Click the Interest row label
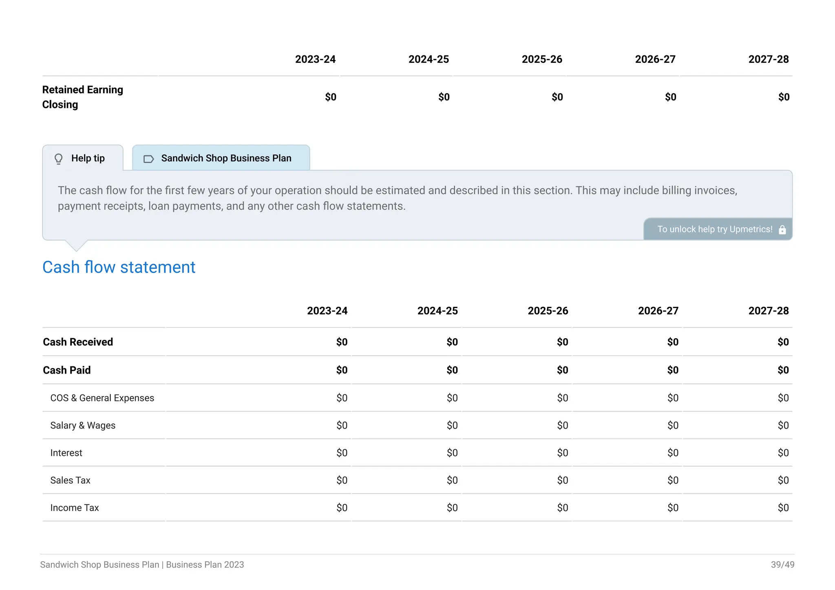The width and height of the screenshot is (835, 590). (66, 453)
